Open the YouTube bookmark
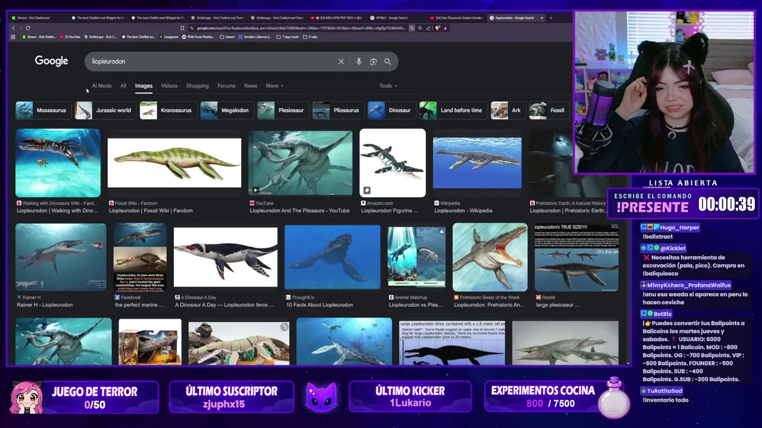Image resolution: width=762 pixels, height=428 pixels. [x=70, y=37]
